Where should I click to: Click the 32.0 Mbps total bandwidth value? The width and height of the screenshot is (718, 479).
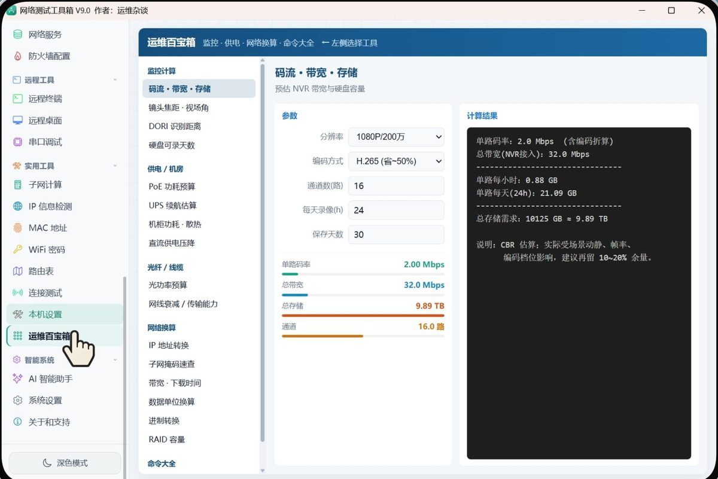click(x=424, y=285)
